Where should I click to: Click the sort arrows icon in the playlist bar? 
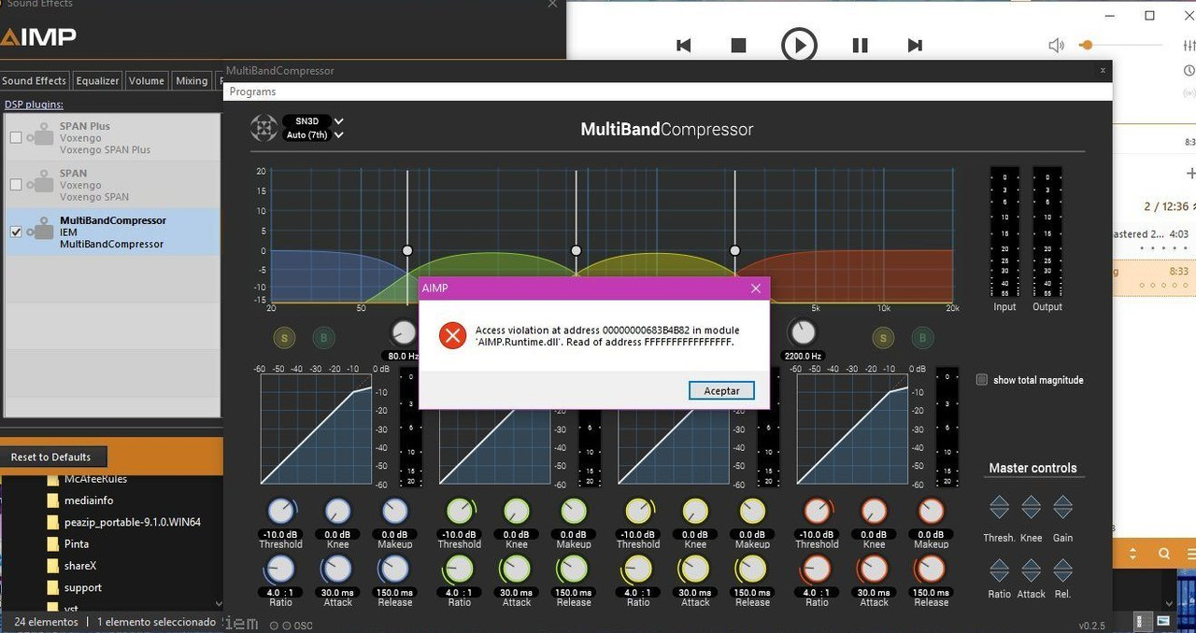tap(1133, 554)
